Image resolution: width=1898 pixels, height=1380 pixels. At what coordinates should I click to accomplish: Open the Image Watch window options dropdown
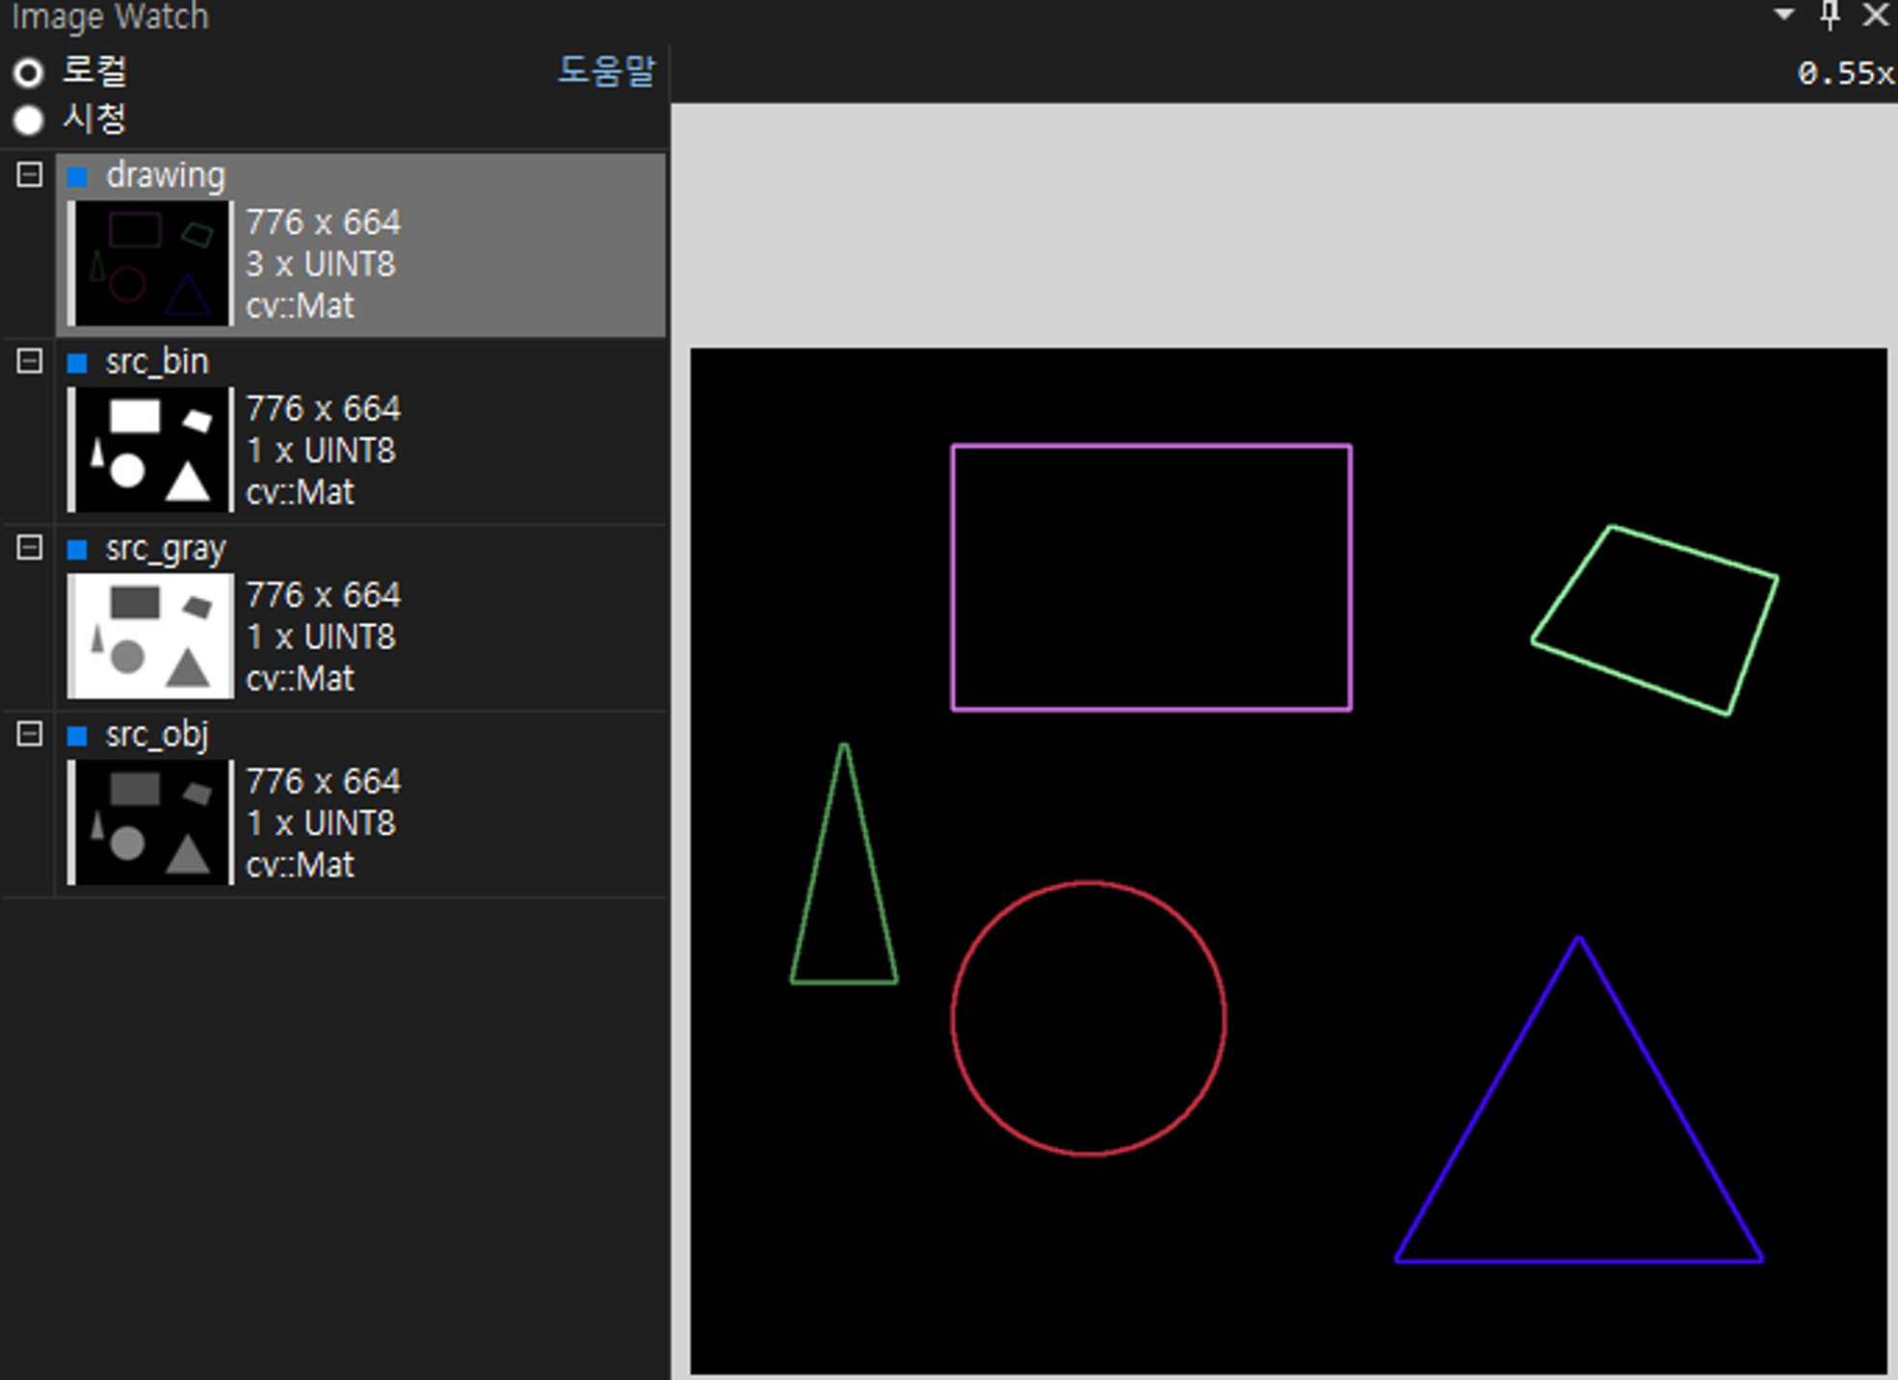(x=1783, y=14)
